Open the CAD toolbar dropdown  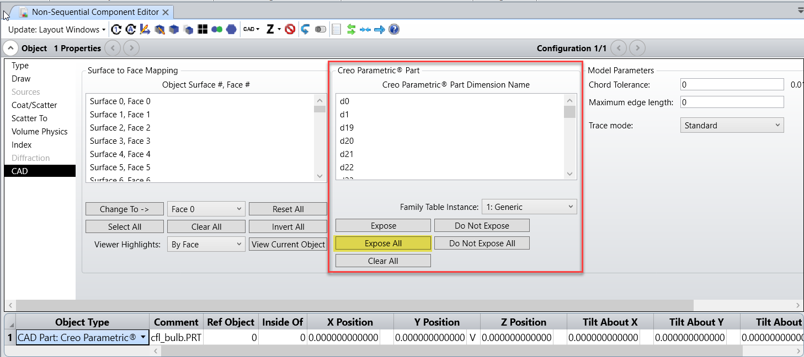[x=251, y=30]
